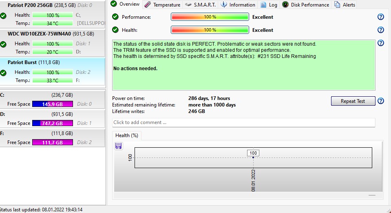Click the document icon on Log tab
391x213 pixels.
(x=263, y=4)
